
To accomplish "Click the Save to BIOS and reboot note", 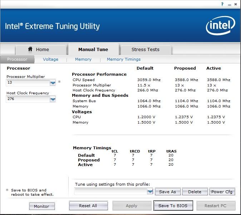I will click(32, 192).
